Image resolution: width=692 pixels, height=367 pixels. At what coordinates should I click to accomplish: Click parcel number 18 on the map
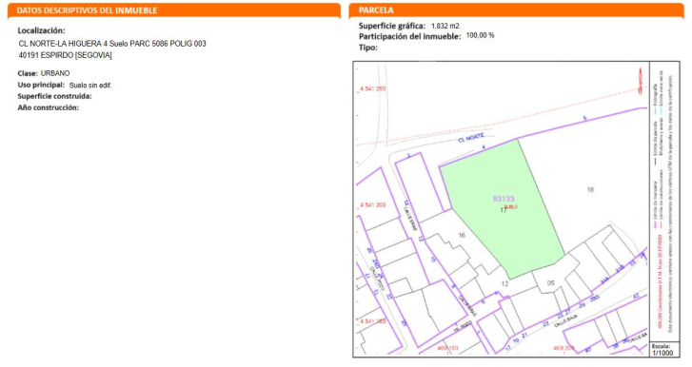[590, 189]
